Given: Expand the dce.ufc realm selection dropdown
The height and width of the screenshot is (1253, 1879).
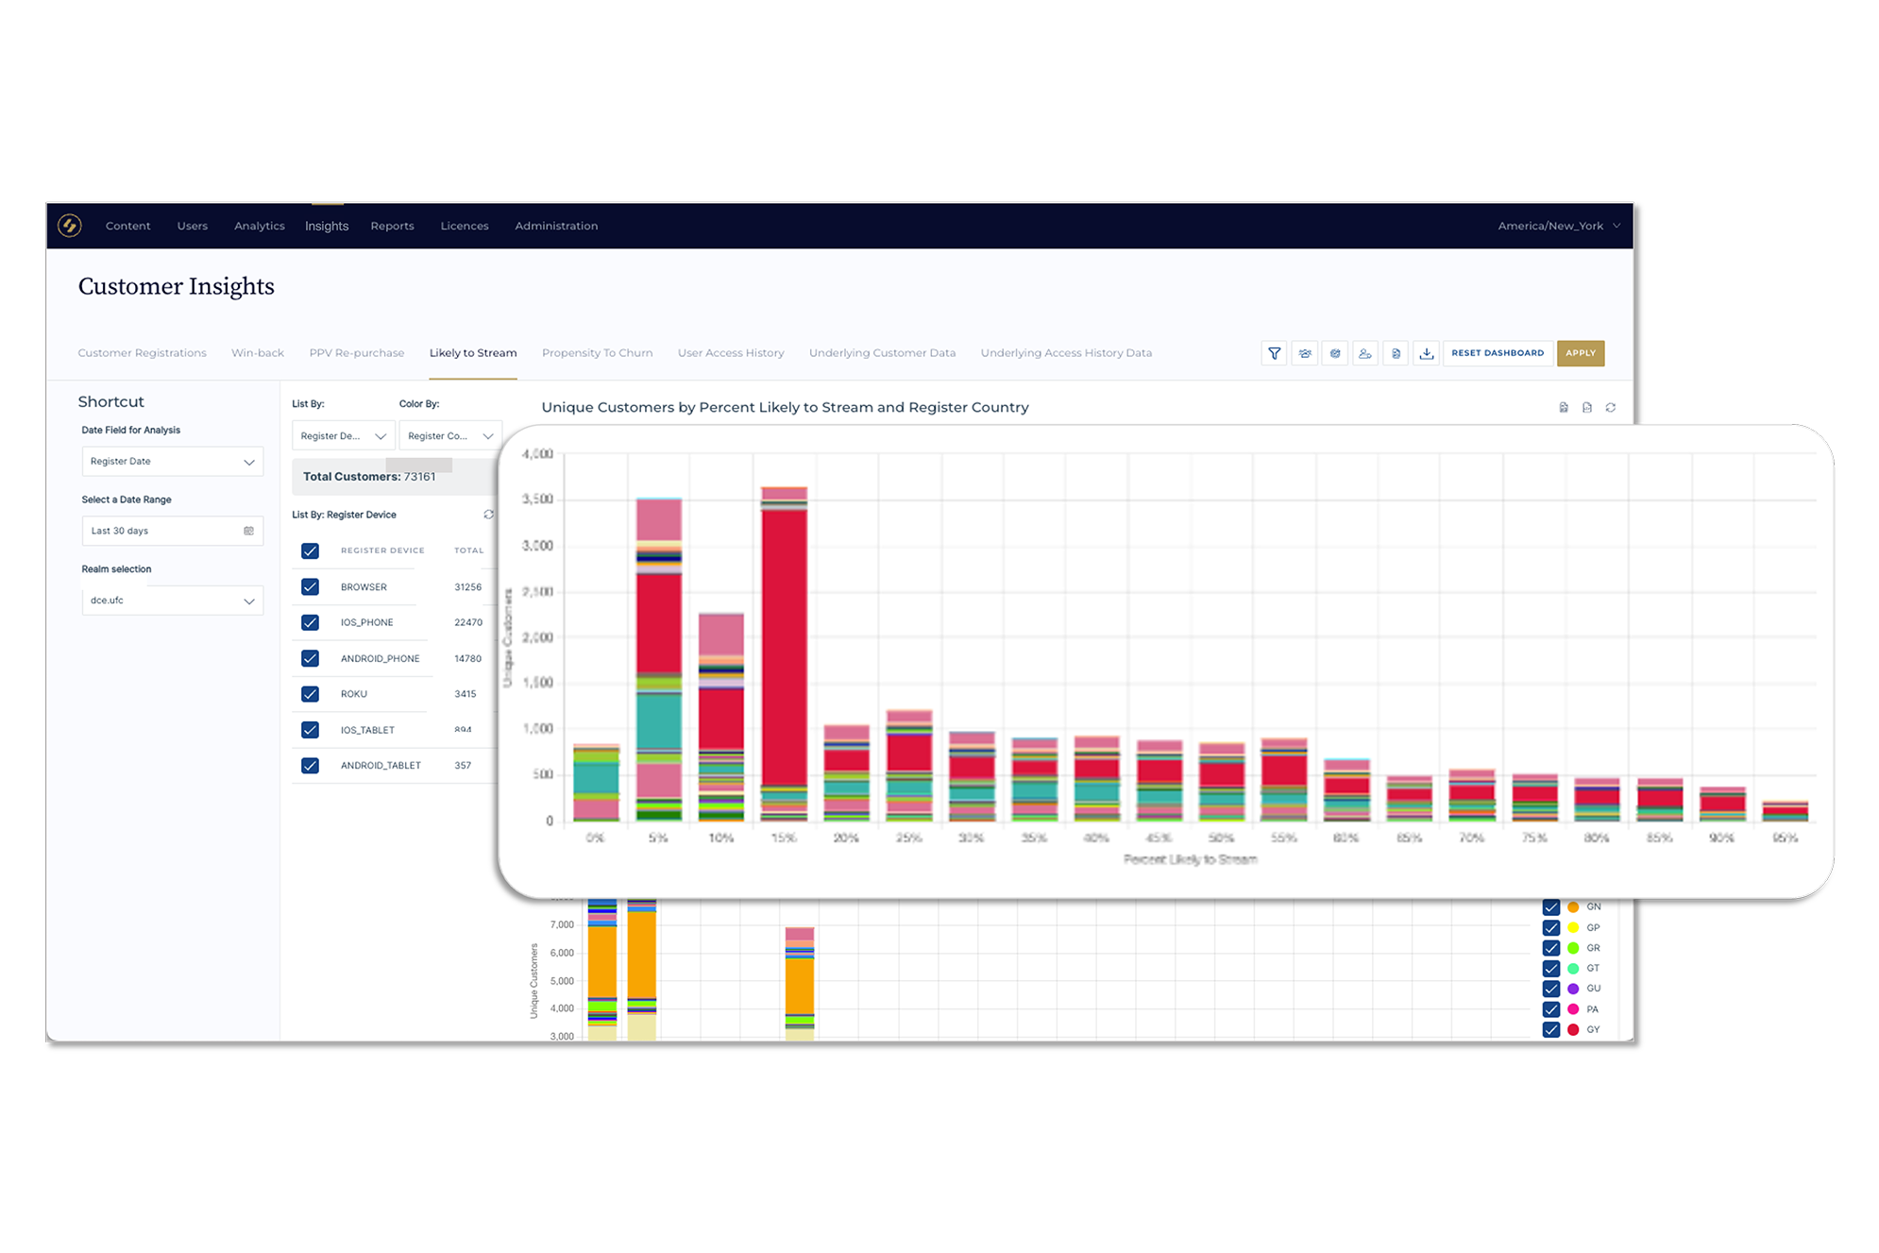Looking at the screenshot, I should [x=172, y=601].
